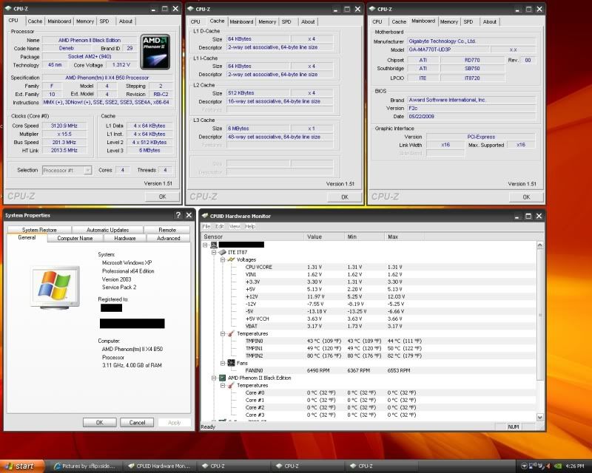
Task: Collapse the Temperatures group under ITE IT87
Action: click(223, 333)
